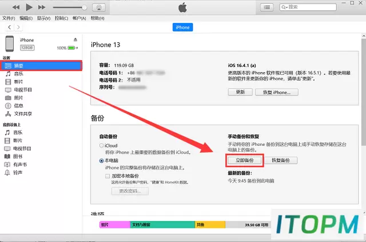Click the 其他 storage bar segment
The width and height of the screenshot is (366, 242).
point(210,225)
